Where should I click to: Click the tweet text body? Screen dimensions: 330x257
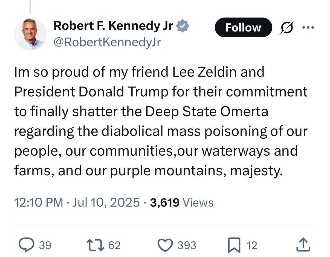pos(161,121)
